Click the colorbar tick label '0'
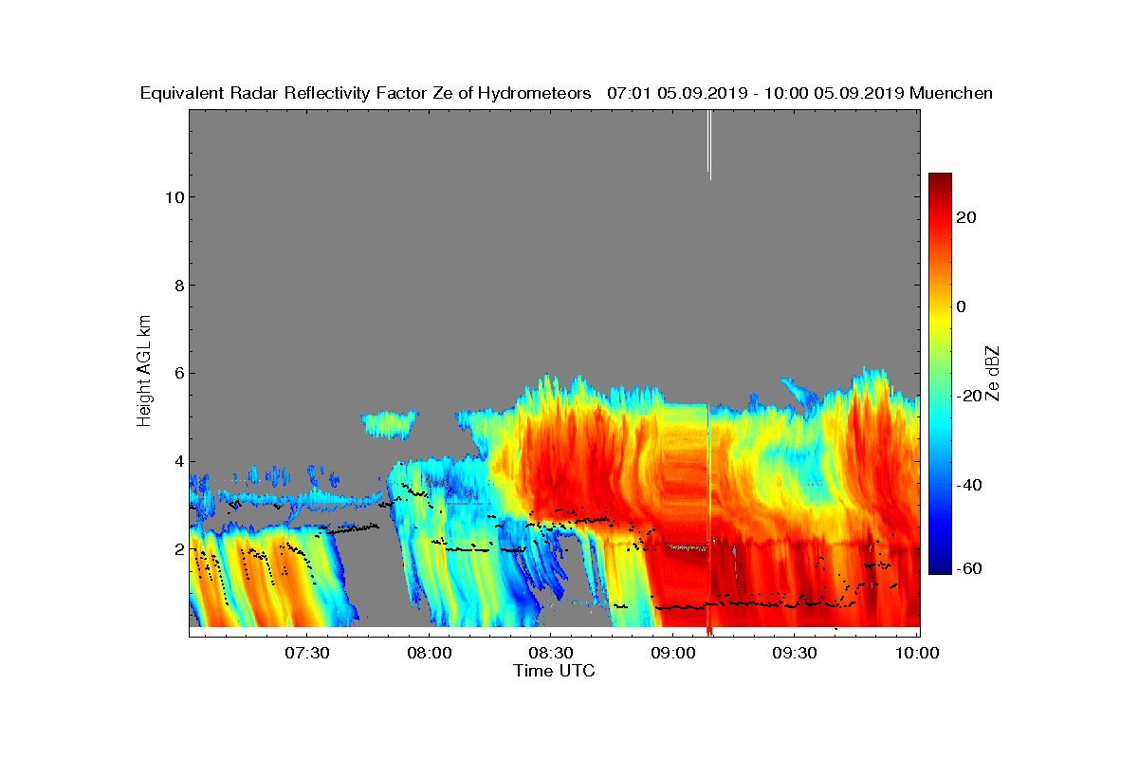 pos(963,306)
